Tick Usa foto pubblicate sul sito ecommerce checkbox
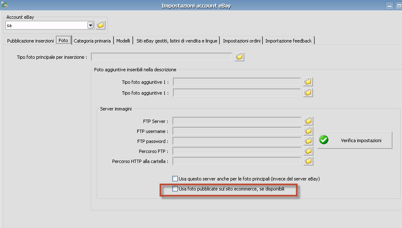Image resolution: width=402 pixels, height=228 pixels. coord(175,189)
